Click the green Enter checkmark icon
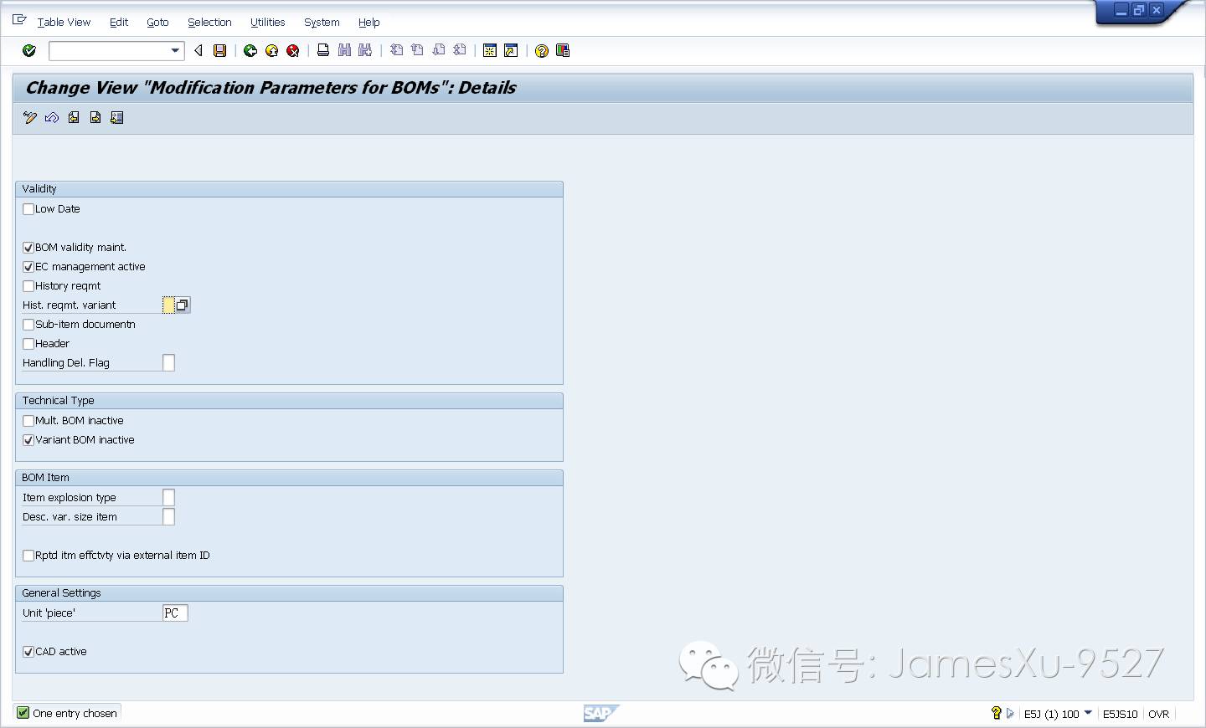 [29, 51]
